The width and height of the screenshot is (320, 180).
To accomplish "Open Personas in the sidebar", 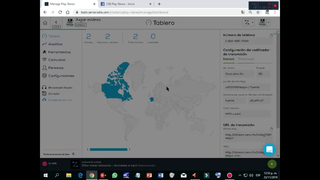I will coord(53,68).
